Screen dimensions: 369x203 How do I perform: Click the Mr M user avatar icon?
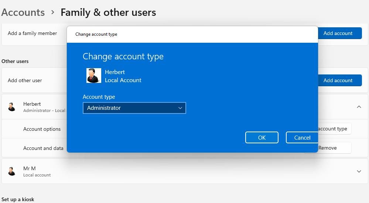coord(12,171)
